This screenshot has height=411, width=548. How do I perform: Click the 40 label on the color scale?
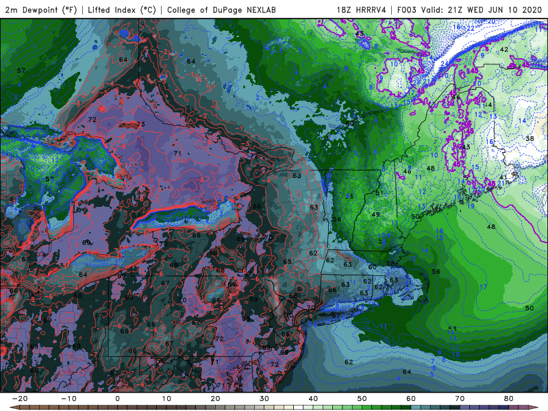(x=313, y=399)
